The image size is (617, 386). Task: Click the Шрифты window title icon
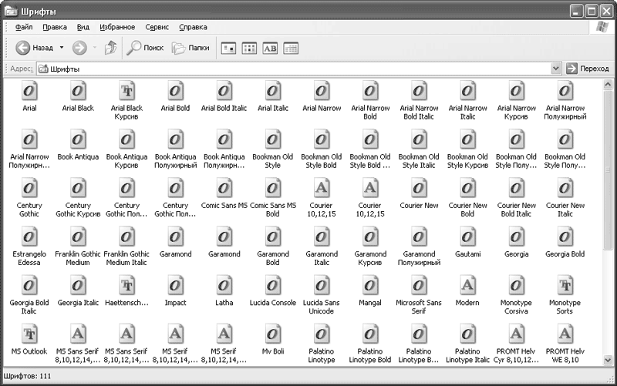11,11
